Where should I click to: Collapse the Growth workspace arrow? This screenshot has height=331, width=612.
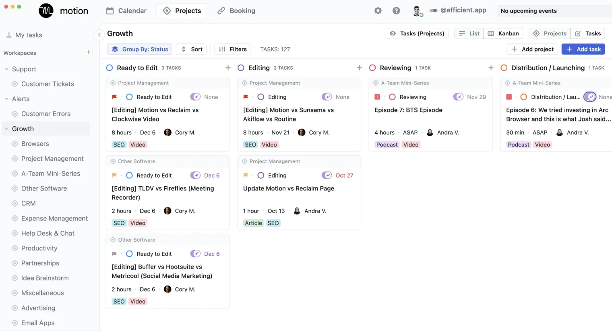6,129
